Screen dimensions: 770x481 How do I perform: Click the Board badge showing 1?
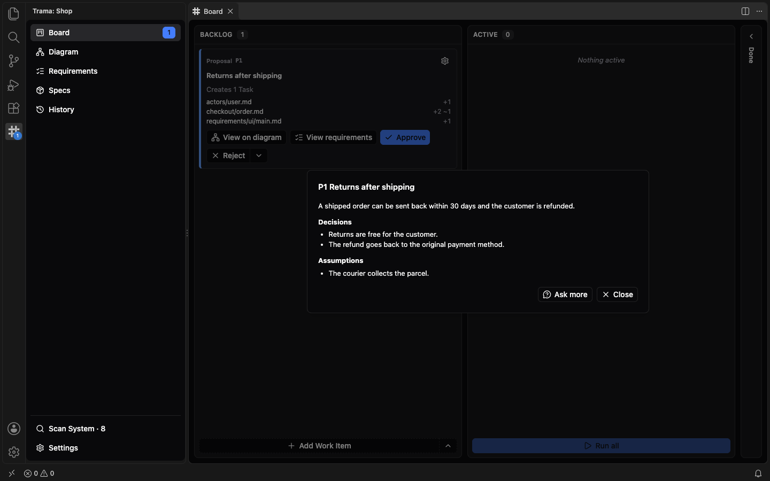tap(169, 33)
